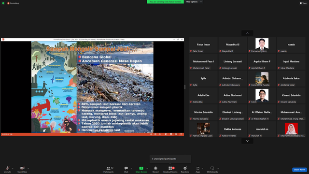This screenshot has height=174, width=309.
Task: Select Adelia Eka participant tile
Action: click(x=203, y=96)
